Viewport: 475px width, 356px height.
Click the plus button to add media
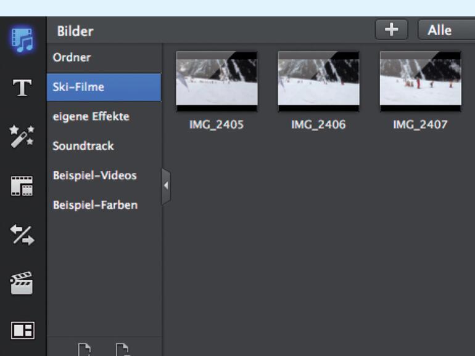[391, 30]
